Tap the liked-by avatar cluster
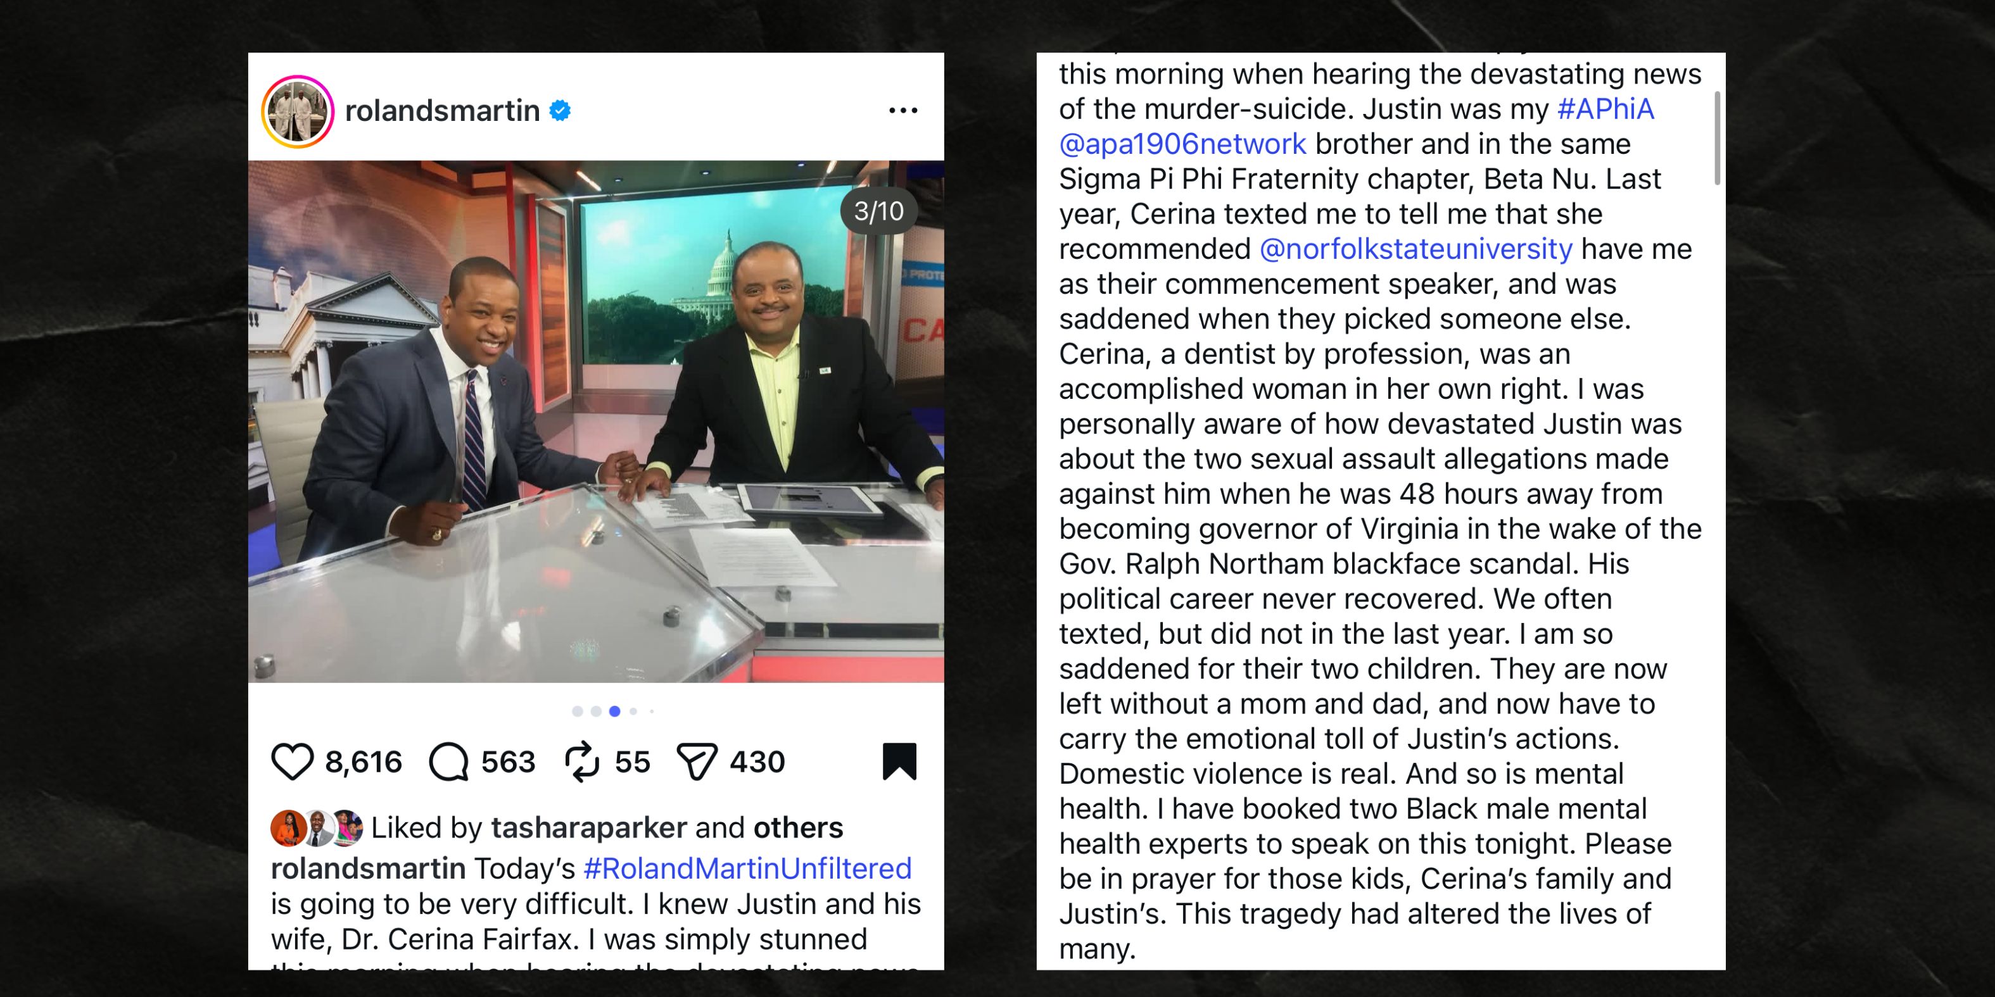1995x997 pixels. 317,828
